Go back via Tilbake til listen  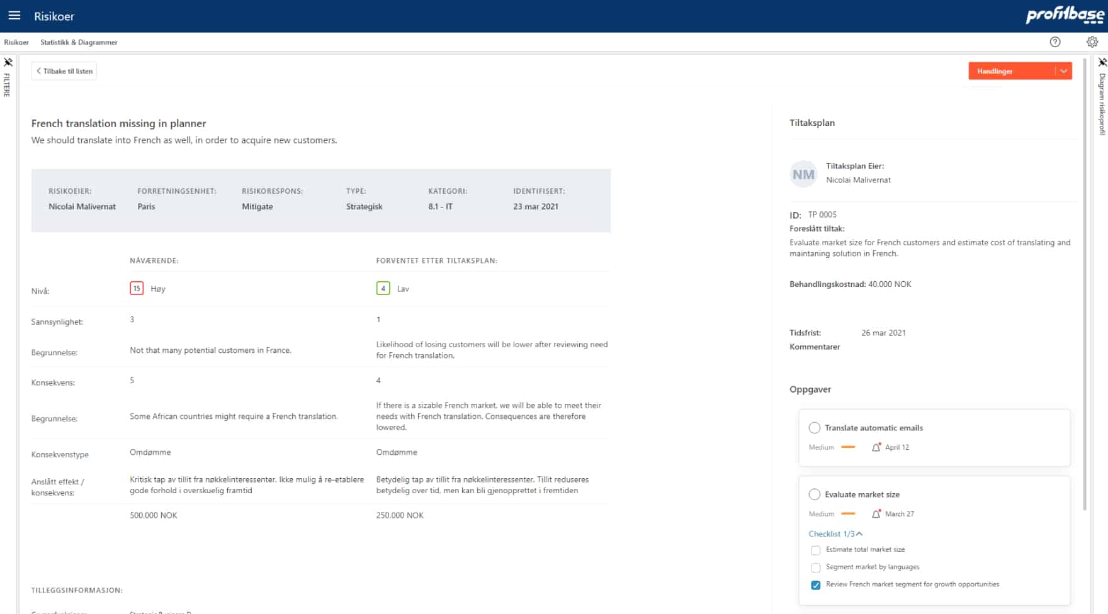[x=64, y=71]
